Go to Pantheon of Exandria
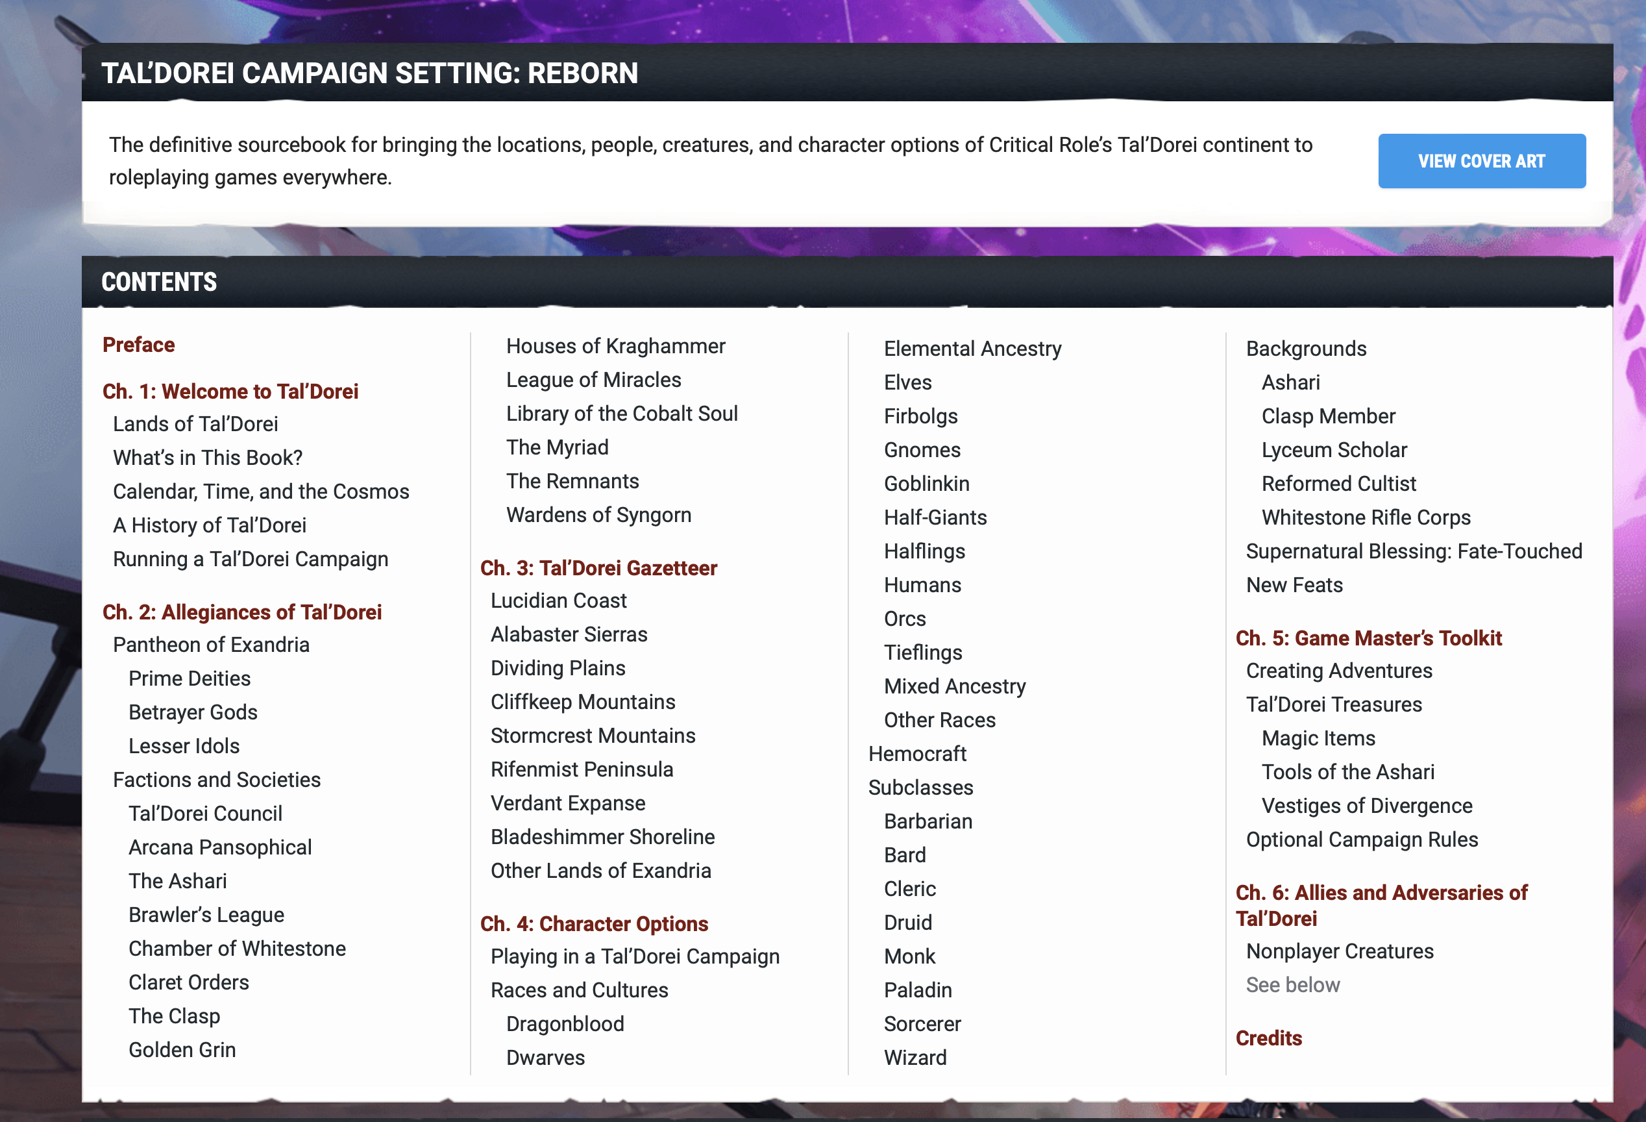 pyautogui.click(x=211, y=645)
